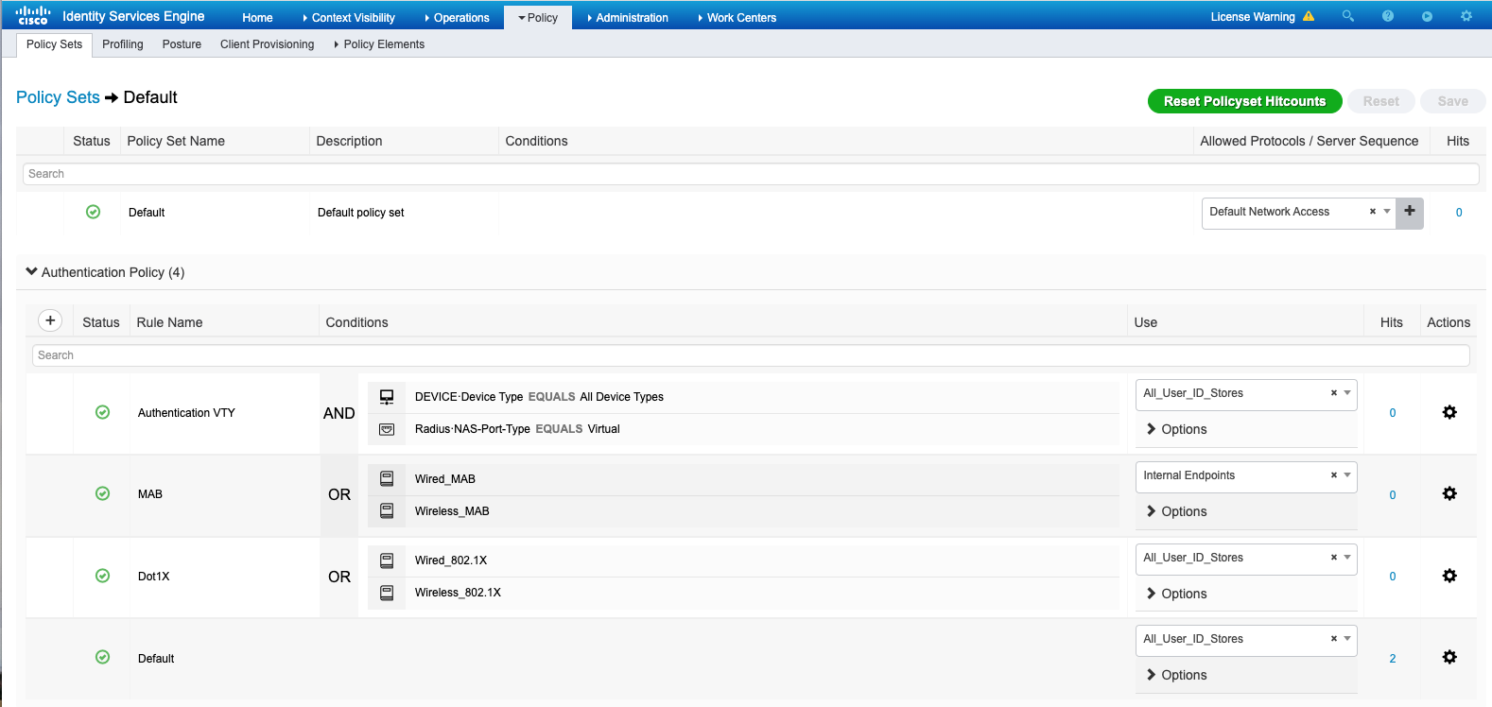Open Default Network Access dropdown
The width and height of the screenshot is (1492, 707).
[1387, 212]
